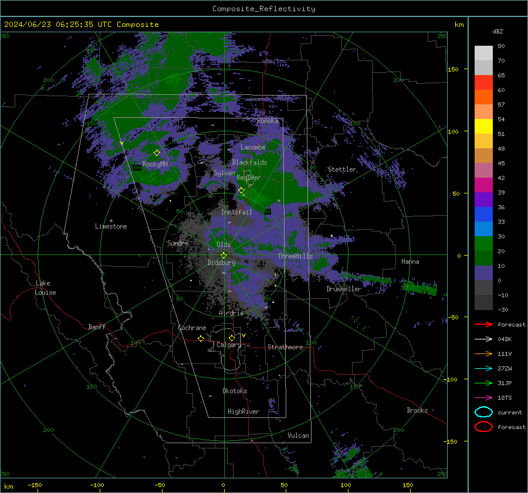Click the Limestone label

[x=111, y=226]
